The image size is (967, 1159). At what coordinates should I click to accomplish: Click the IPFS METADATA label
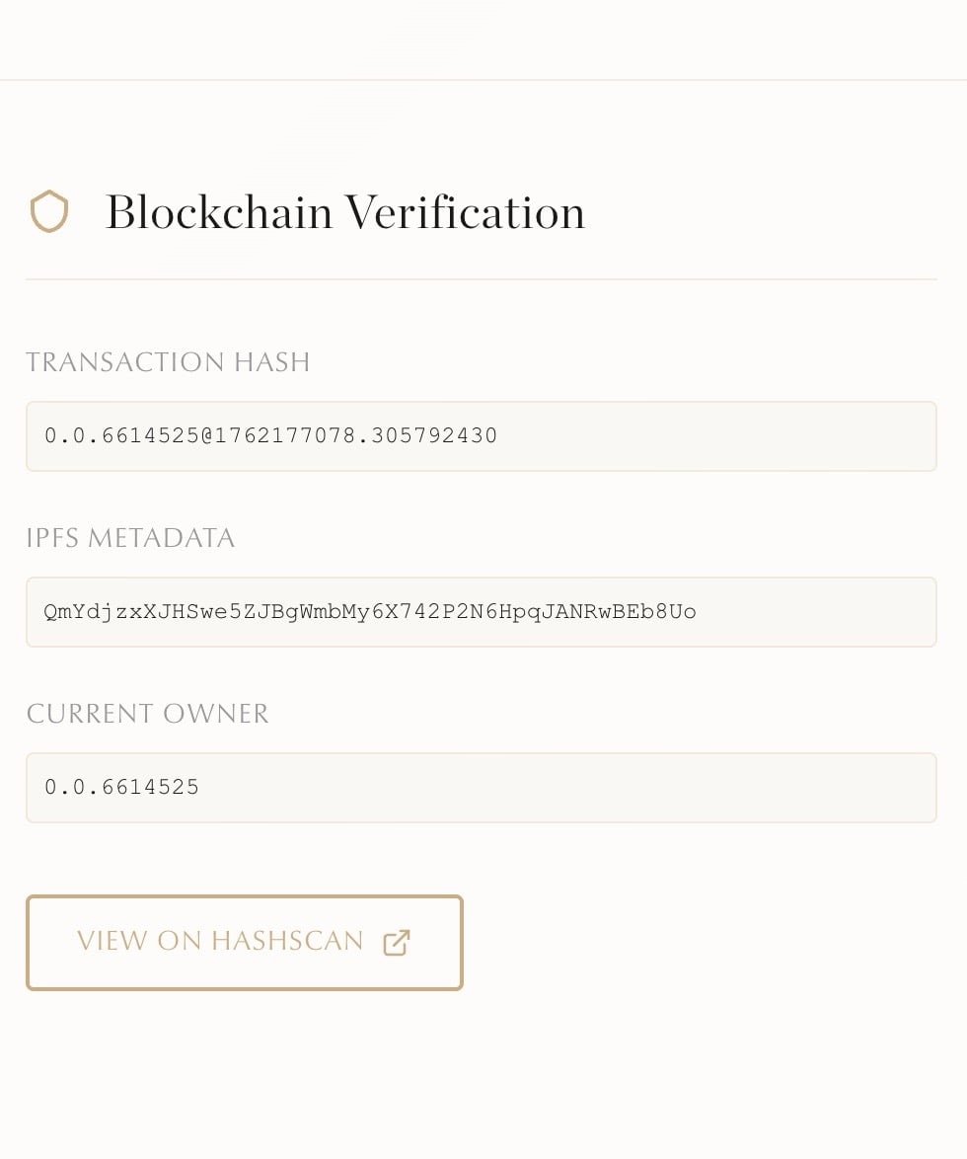coord(130,538)
